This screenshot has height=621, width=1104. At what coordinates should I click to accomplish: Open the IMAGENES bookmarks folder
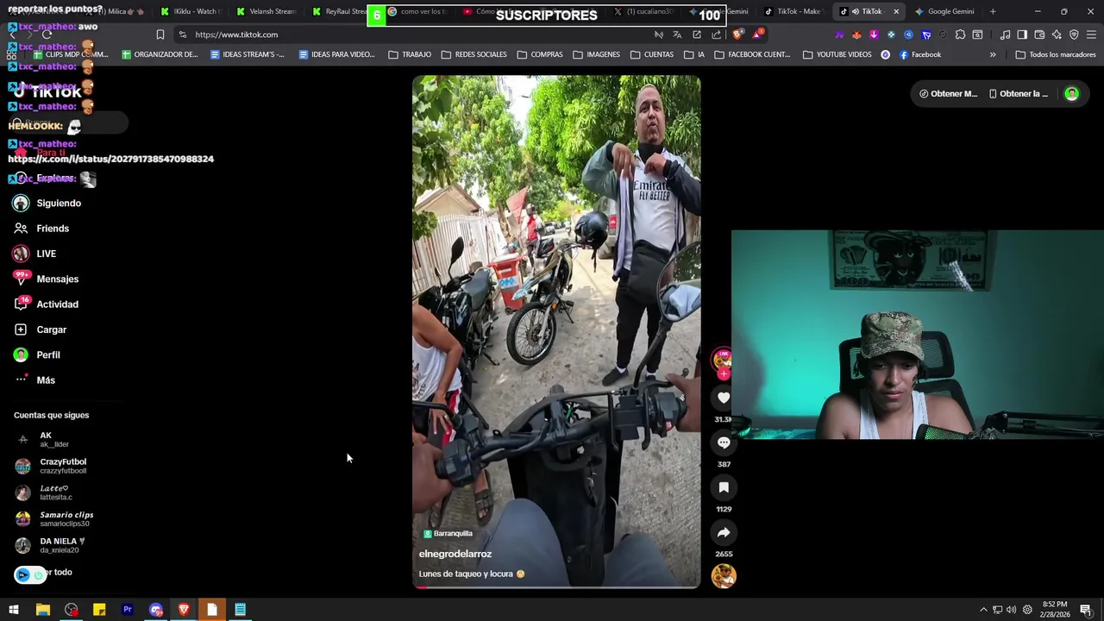coord(596,54)
